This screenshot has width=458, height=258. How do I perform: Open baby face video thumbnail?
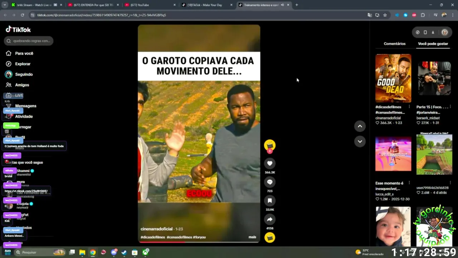coord(393,226)
